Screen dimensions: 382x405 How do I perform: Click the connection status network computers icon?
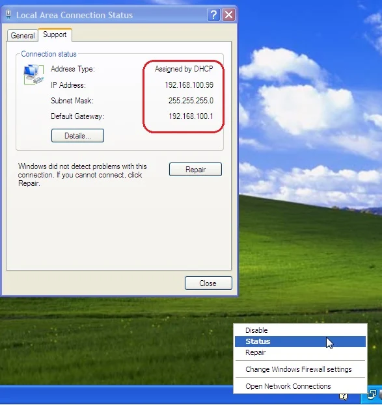pyautogui.click(x=34, y=74)
